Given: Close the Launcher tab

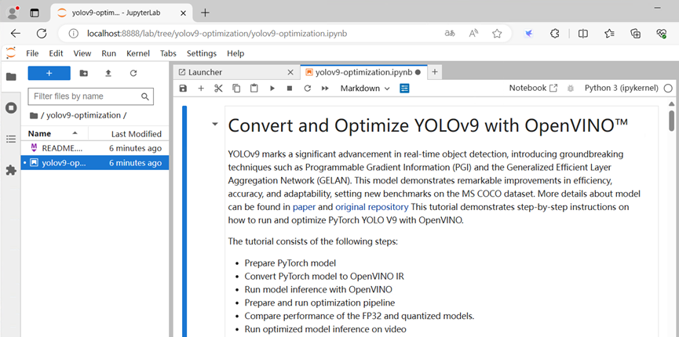Looking at the screenshot, I should pos(290,72).
